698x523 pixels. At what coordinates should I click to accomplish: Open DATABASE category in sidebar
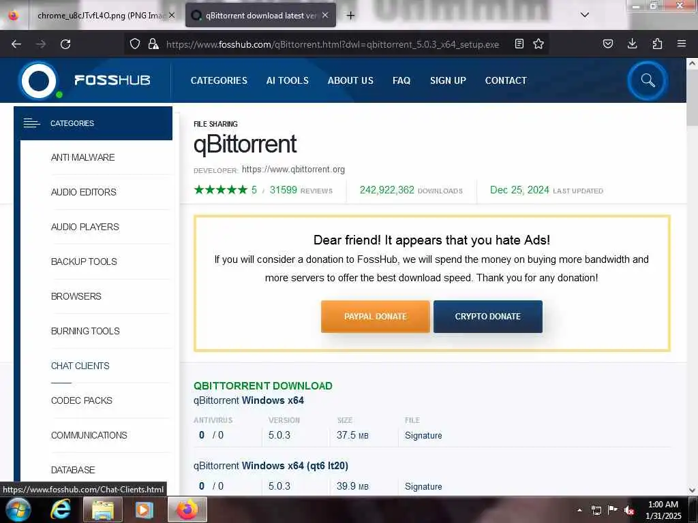pyautogui.click(x=73, y=470)
